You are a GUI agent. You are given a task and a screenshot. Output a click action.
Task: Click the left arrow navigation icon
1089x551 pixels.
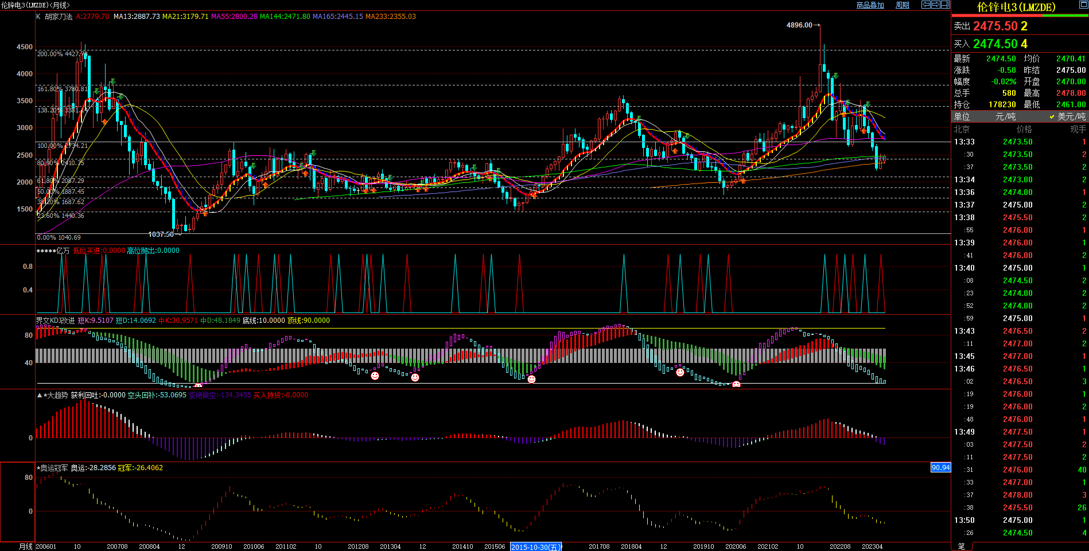pyautogui.click(x=926, y=5)
